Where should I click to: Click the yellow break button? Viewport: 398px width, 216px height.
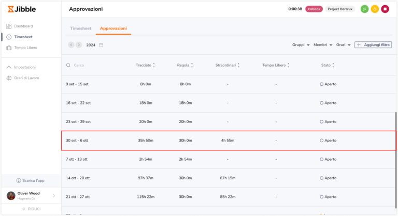tap(375, 9)
